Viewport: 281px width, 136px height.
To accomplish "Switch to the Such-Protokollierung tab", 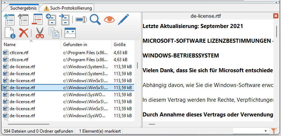I will (x=69, y=8).
